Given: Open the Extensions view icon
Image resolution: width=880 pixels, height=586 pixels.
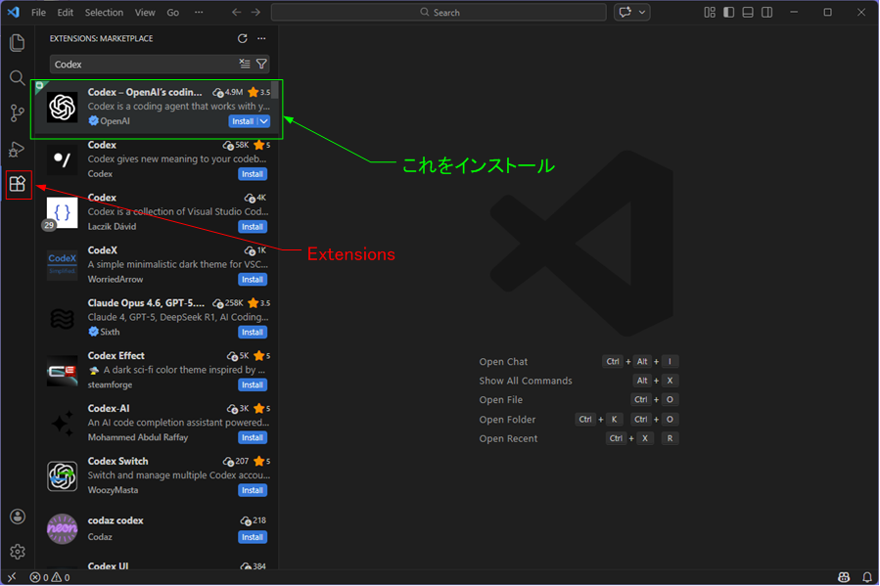Looking at the screenshot, I should (18, 184).
